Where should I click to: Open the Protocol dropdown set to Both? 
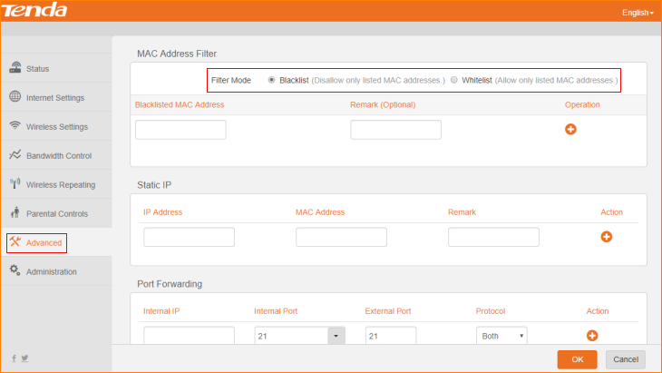coord(501,336)
